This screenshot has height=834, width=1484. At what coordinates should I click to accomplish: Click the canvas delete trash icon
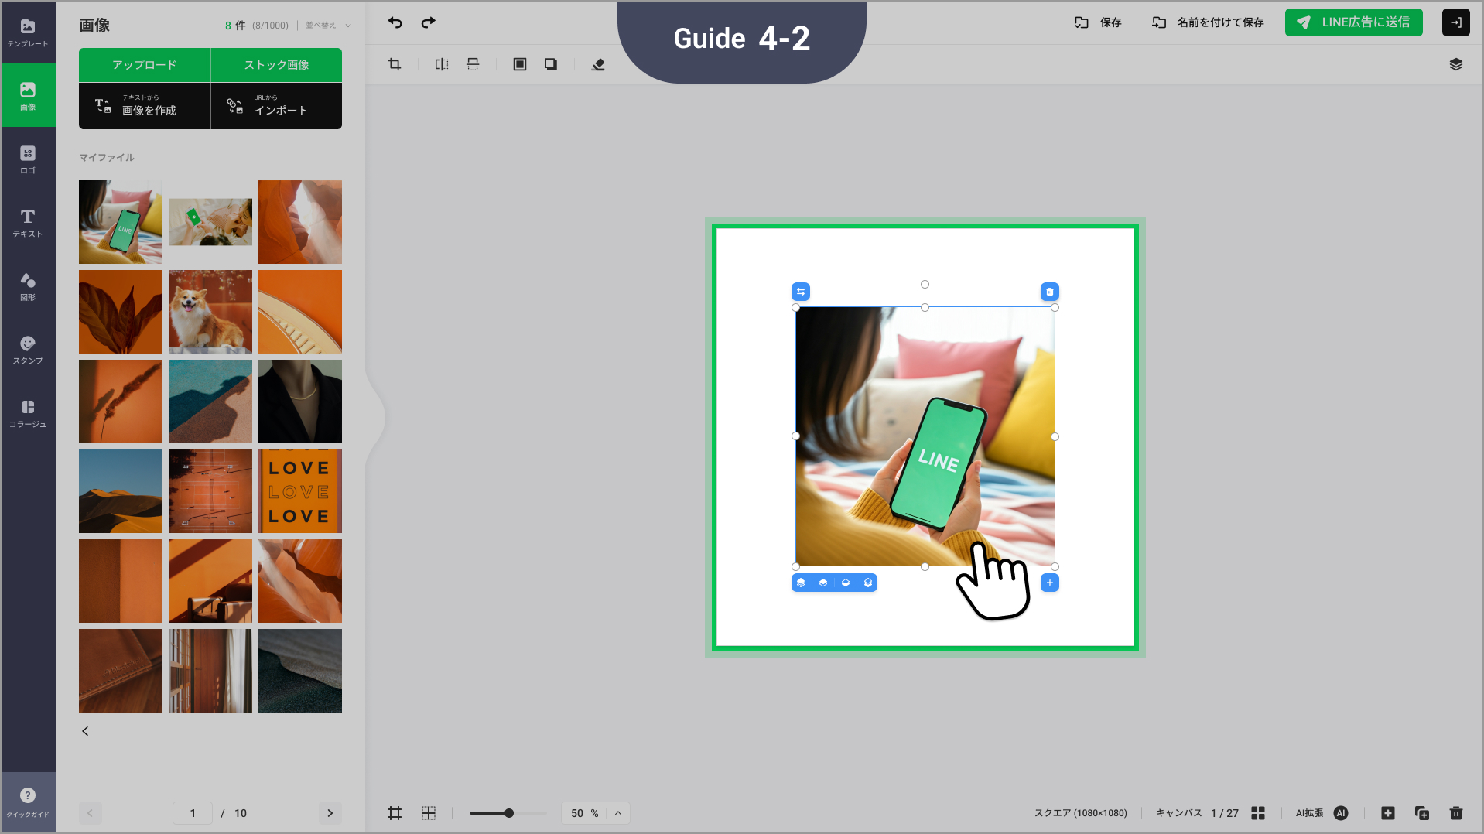[x=1455, y=813]
